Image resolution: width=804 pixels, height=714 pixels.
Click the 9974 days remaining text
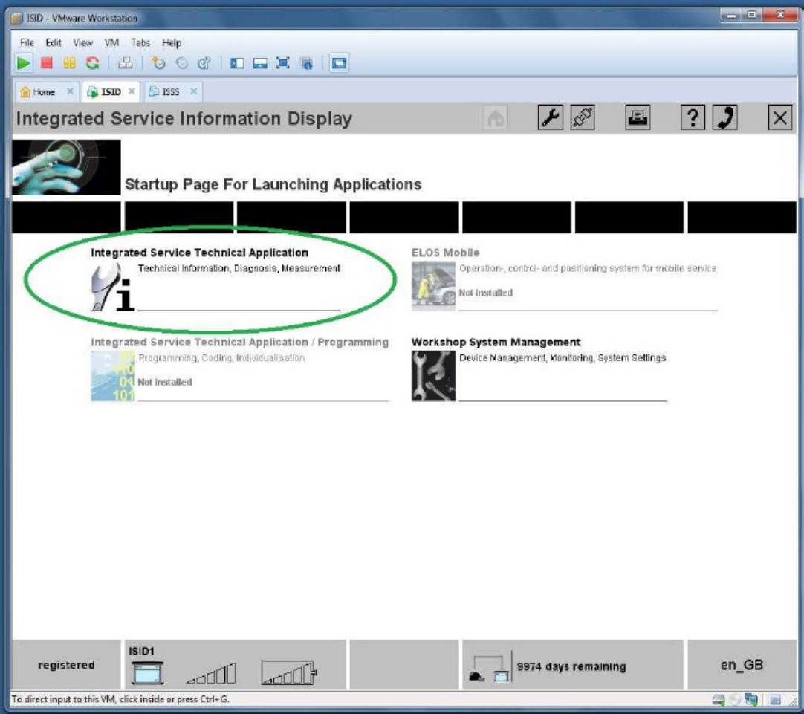pos(571,666)
